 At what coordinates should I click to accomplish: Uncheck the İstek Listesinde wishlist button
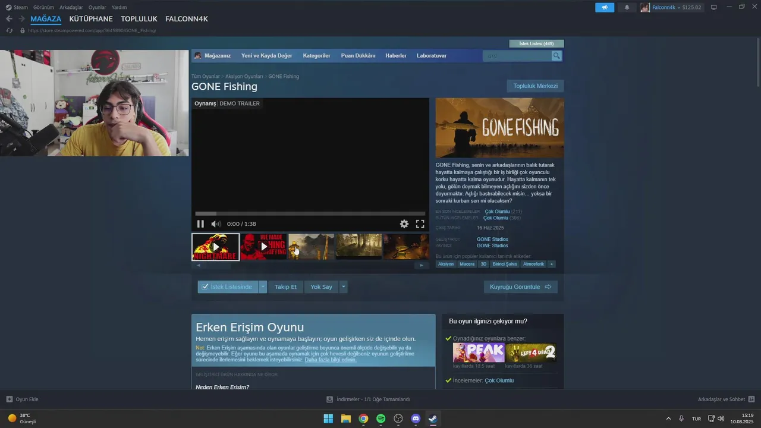[x=228, y=287]
